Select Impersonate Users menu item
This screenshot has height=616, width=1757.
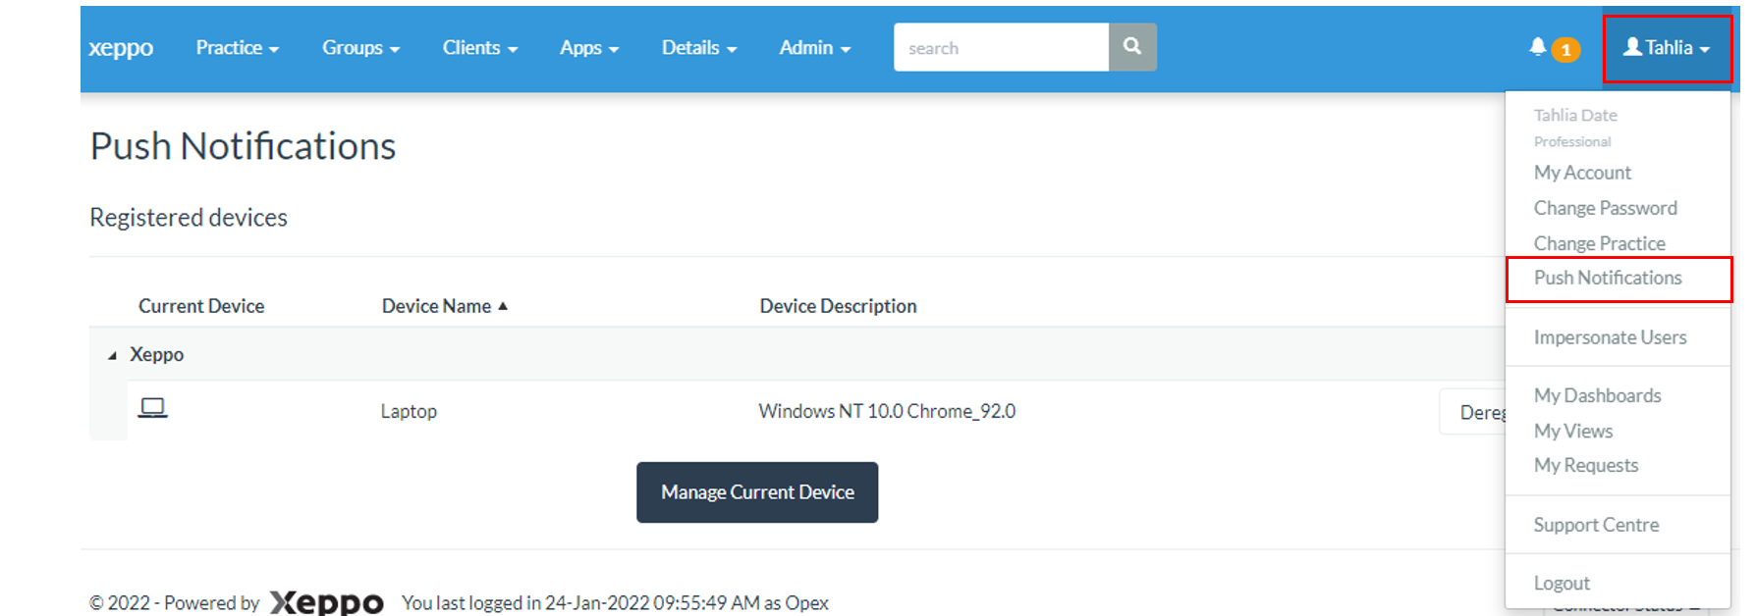pyautogui.click(x=1610, y=337)
